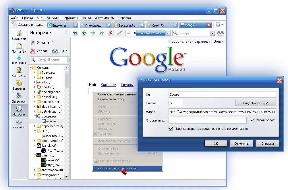288x190 pixels.
Task: Go back with the green left arrow
Action: click(84, 33)
